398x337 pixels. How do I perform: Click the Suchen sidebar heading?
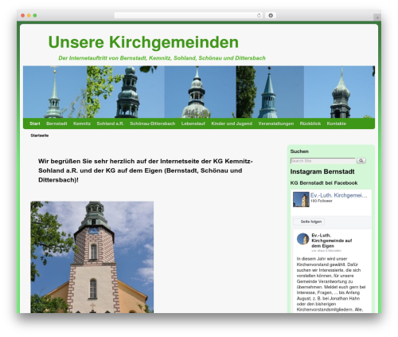click(x=299, y=151)
